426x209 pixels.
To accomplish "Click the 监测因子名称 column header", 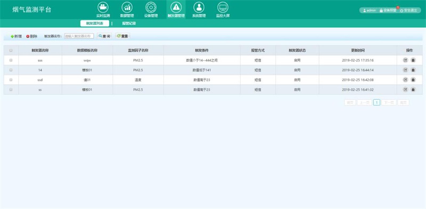I will (138, 50).
